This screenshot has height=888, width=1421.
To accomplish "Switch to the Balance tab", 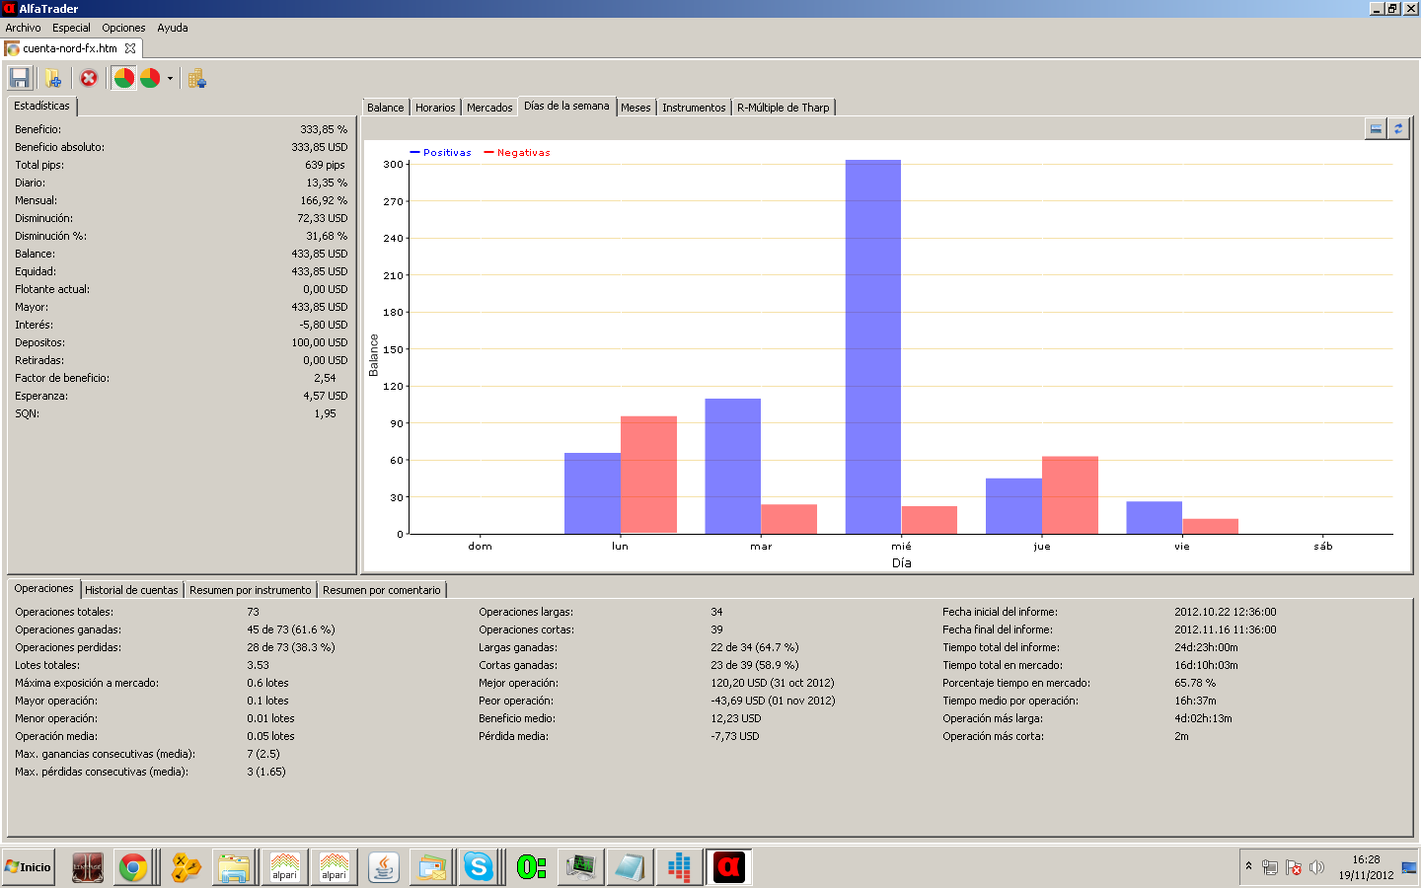I will click(385, 108).
